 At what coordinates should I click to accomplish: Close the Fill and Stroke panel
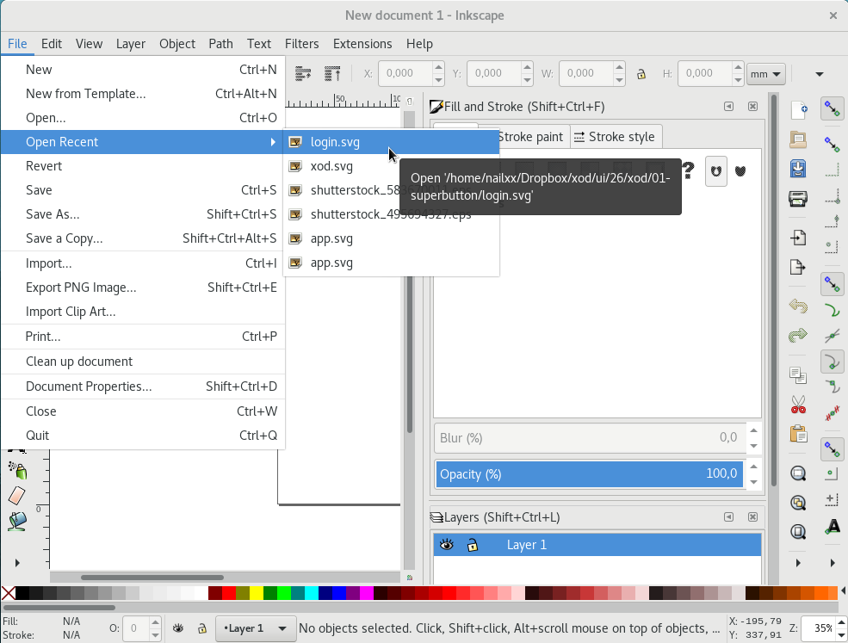752,107
